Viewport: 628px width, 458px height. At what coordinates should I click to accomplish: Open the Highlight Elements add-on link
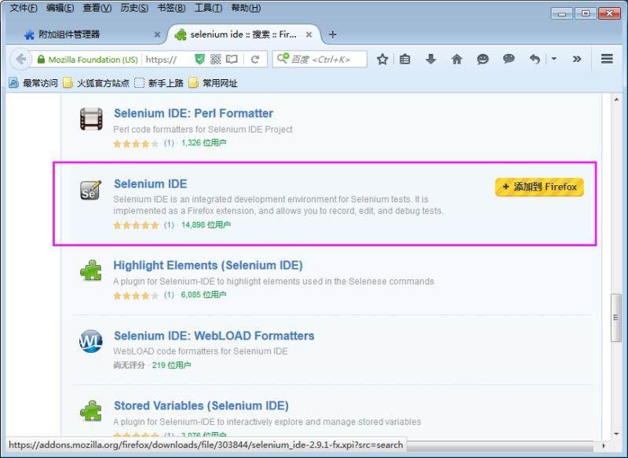(207, 265)
